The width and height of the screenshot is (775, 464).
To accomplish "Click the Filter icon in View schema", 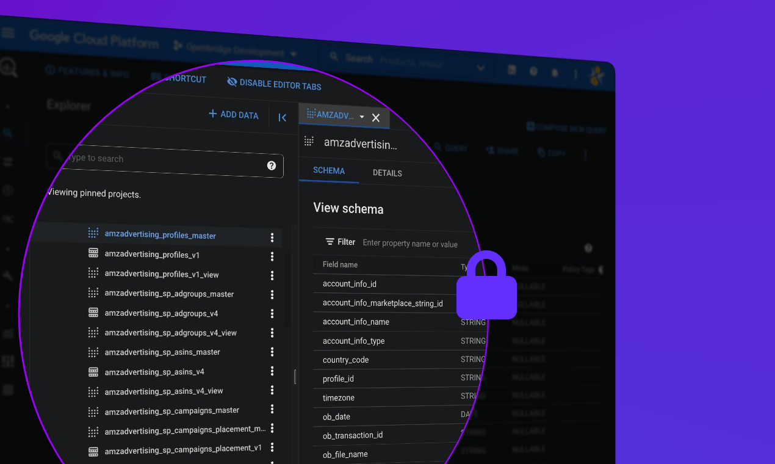I will pyautogui.click(x=330, y=242).
